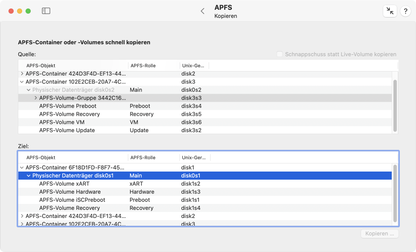The height and width of the screenshot is (252, 416).
Task: Click the red close window button
Action: click(11, 11)
